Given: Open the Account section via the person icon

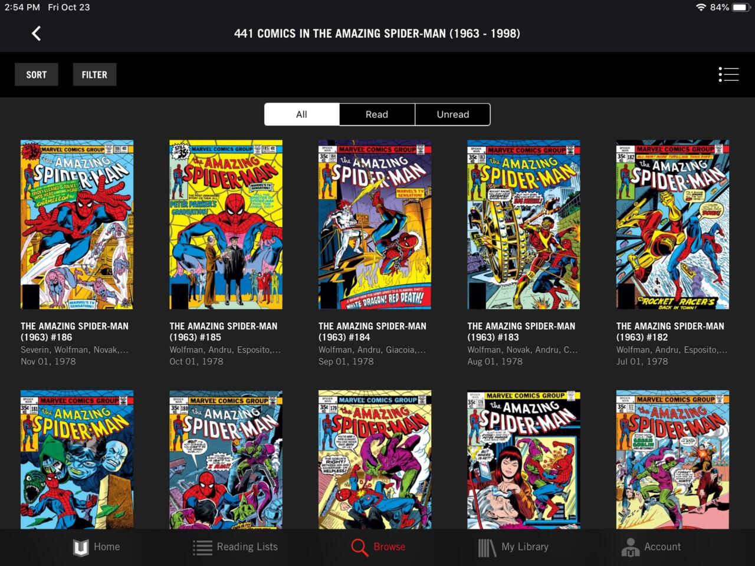Looking at the screenshot, I should [630, 547].
